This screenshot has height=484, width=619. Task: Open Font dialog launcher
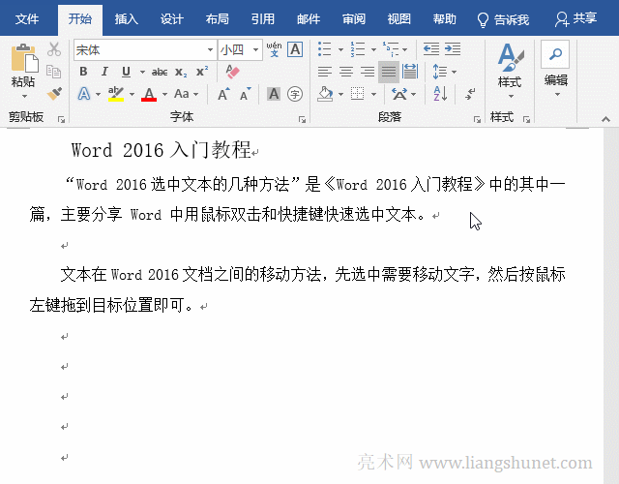[302, 119]
